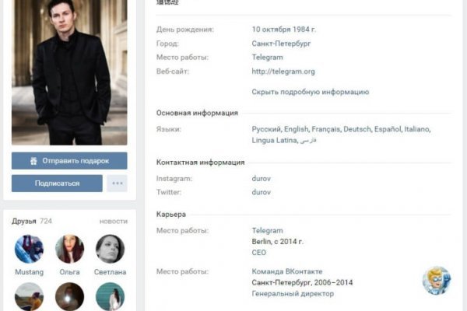Open the http://telegram.org website link

283,72
